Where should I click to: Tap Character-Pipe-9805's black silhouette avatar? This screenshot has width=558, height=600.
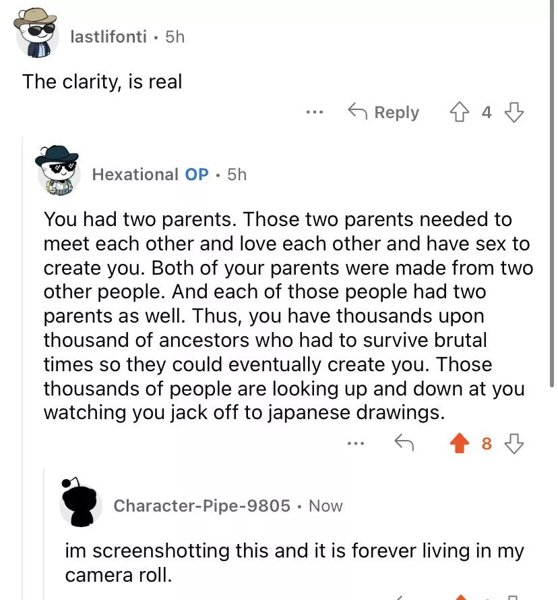(80, 503)
